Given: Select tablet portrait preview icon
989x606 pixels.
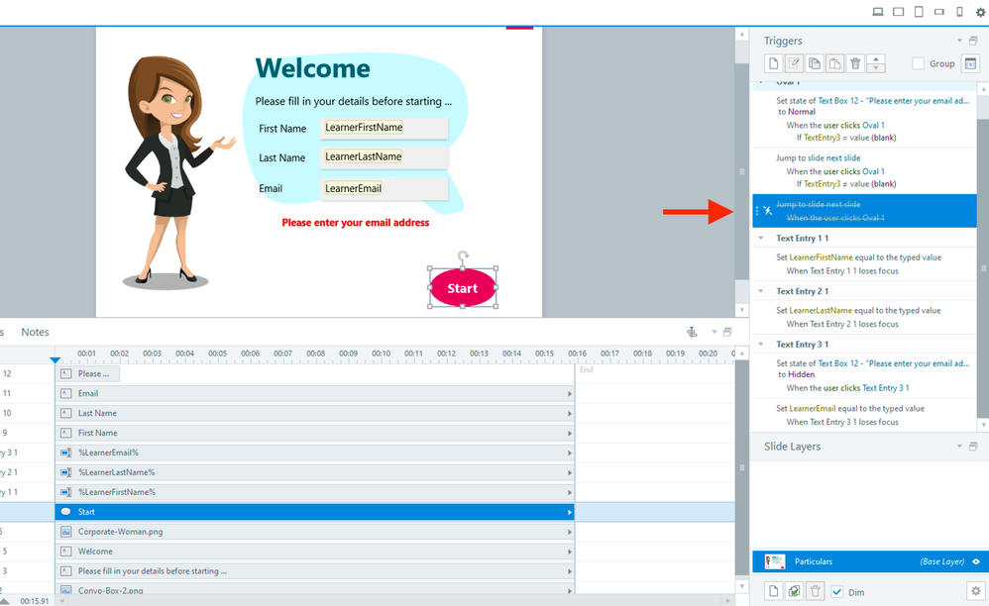Looking at the screenshot, I should coord(919,11).
